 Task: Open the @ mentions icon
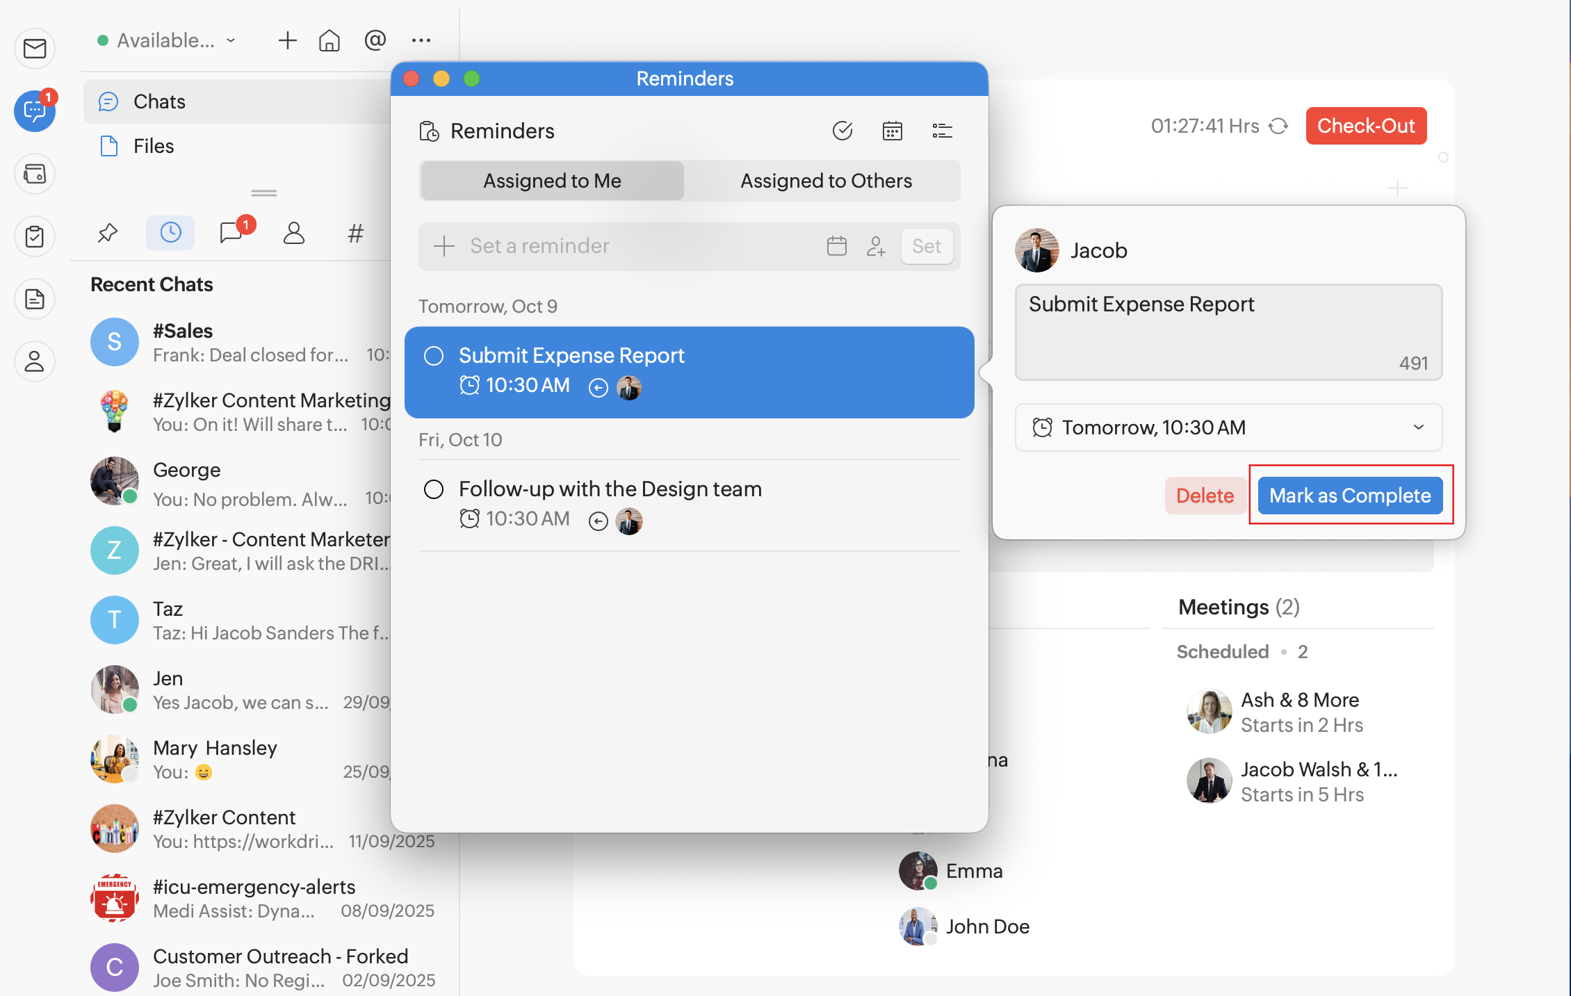click(x=375, y=40)
